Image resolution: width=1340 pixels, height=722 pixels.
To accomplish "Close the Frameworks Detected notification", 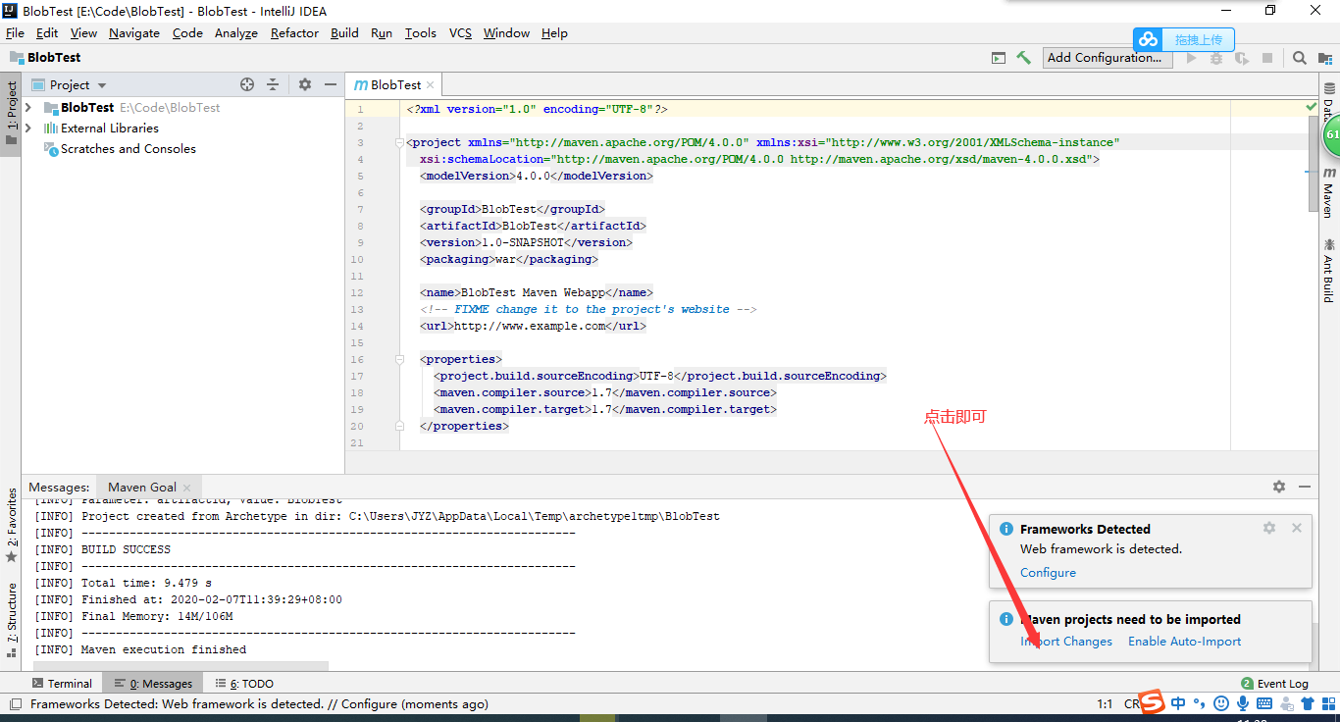I will pos(1297,528).
